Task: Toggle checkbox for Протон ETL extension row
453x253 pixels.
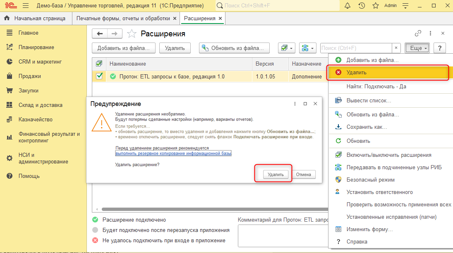Action: pyautogui.click(x=99, y=76)
